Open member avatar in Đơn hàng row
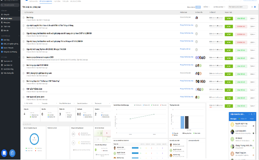 [197, 18]
